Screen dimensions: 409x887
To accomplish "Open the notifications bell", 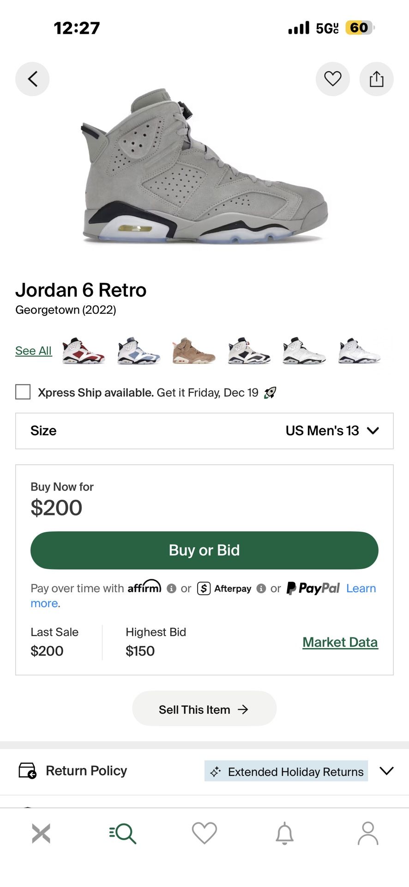I will coord(285,833).
